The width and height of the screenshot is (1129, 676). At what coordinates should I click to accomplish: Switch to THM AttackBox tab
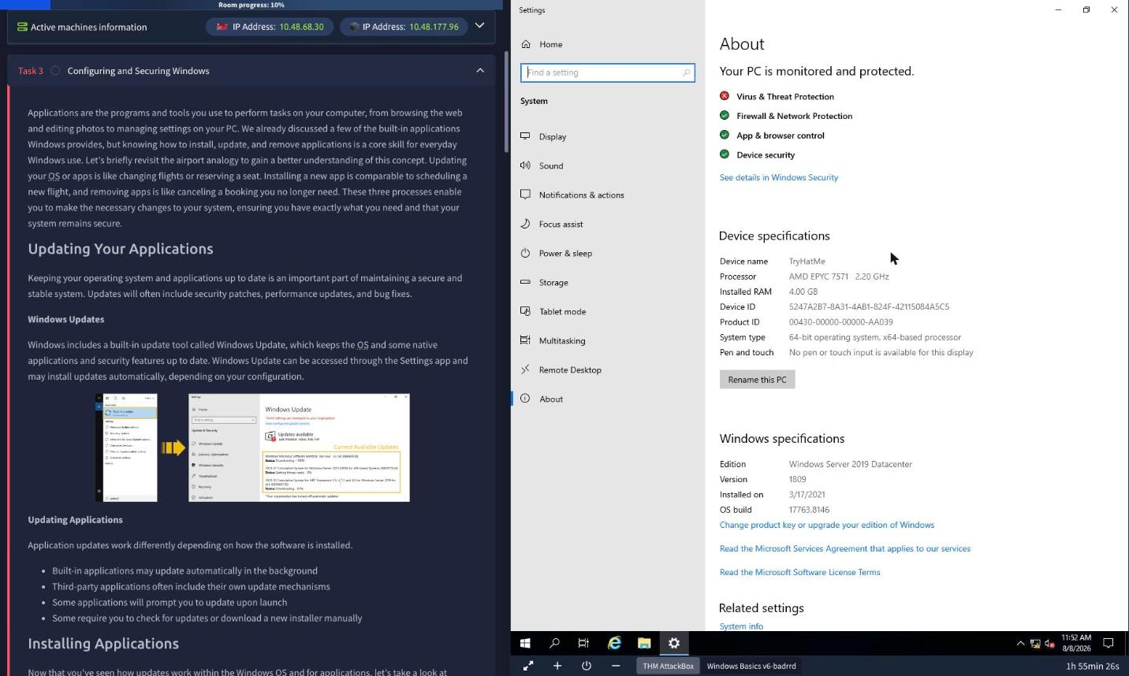click(x=668, y=666)
